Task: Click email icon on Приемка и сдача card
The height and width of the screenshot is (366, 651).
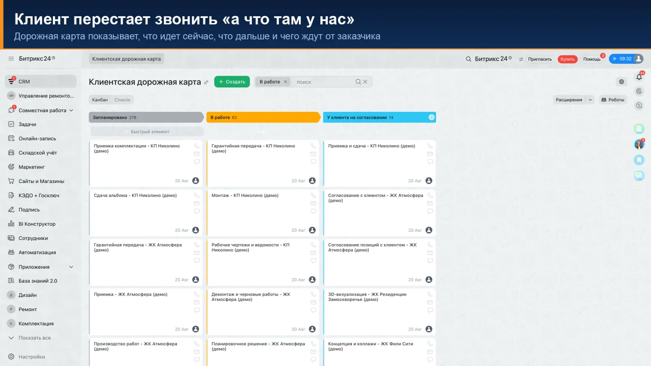Action: [430, 154]
